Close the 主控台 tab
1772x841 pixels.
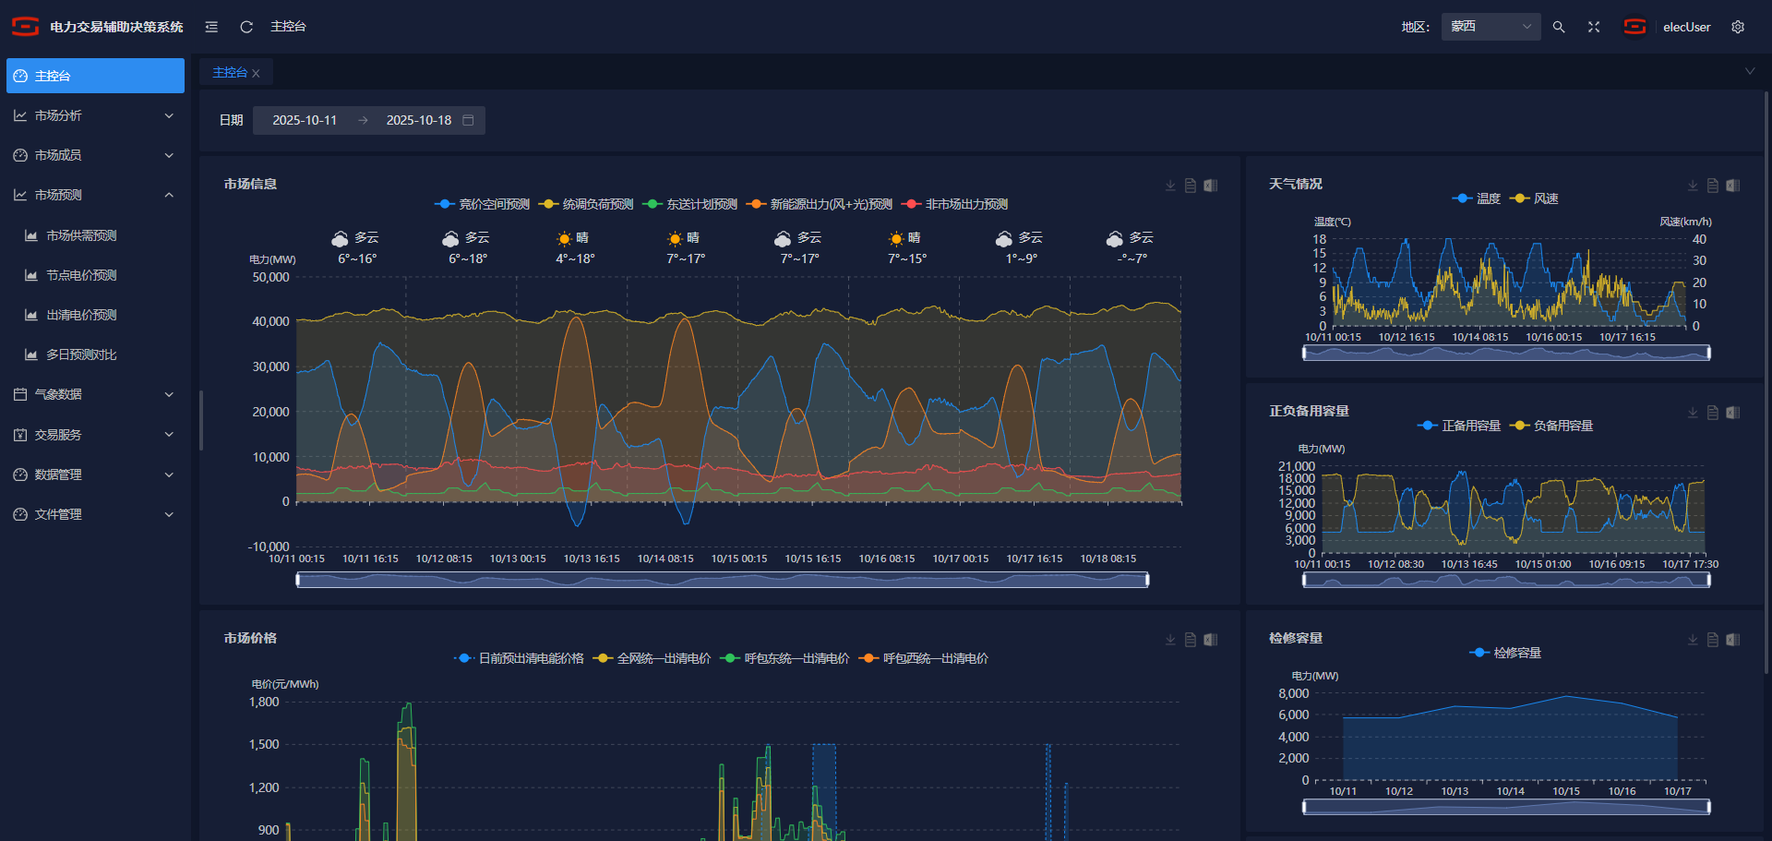click(257, 73)
